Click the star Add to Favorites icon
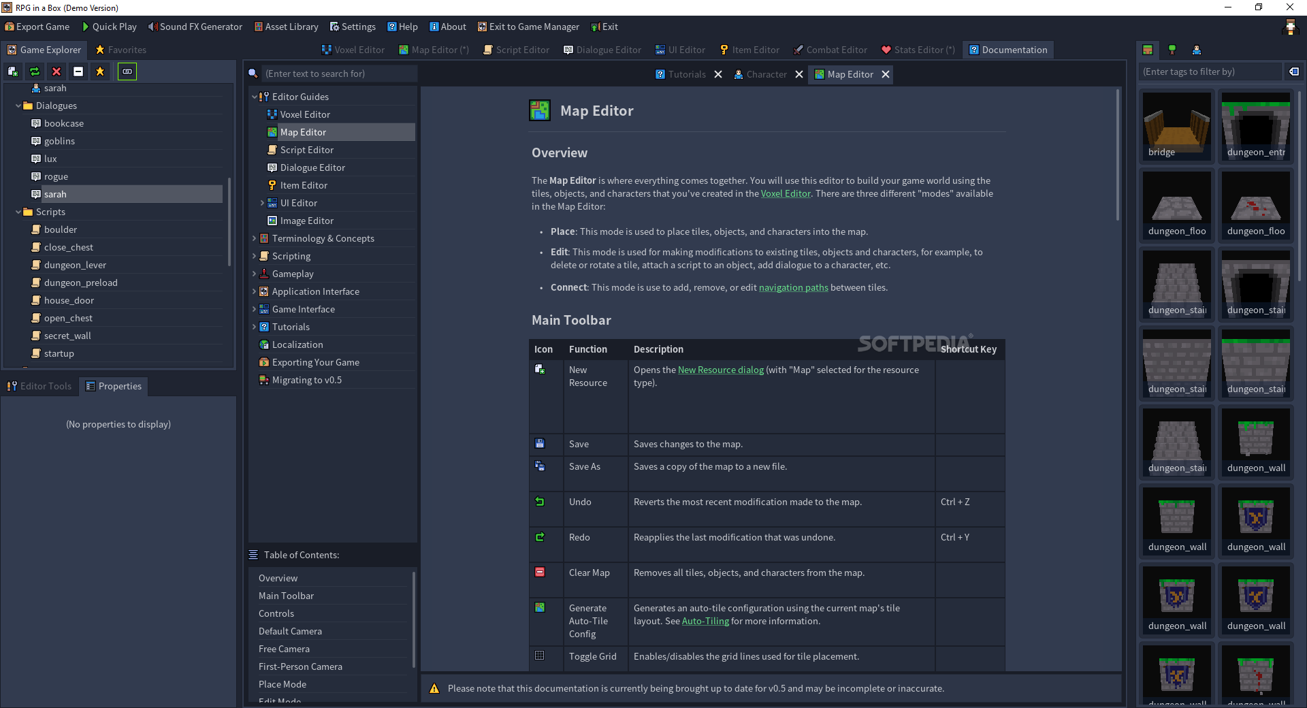Screen dimensions: 1307x708 (100, 71)
